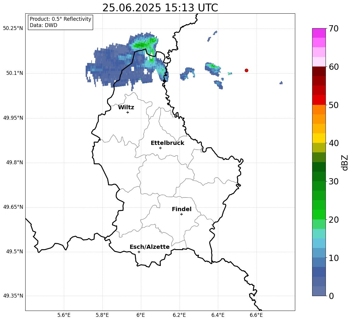
Task: Click the Data: DWD text
Action: tap(43, 25)
